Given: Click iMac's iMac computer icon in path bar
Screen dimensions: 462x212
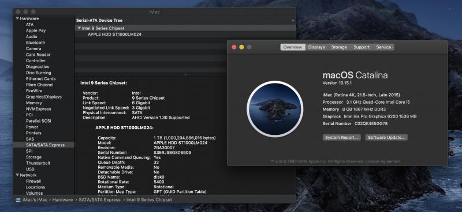Looking at the screenshot, I should click(x=18, y=200).
